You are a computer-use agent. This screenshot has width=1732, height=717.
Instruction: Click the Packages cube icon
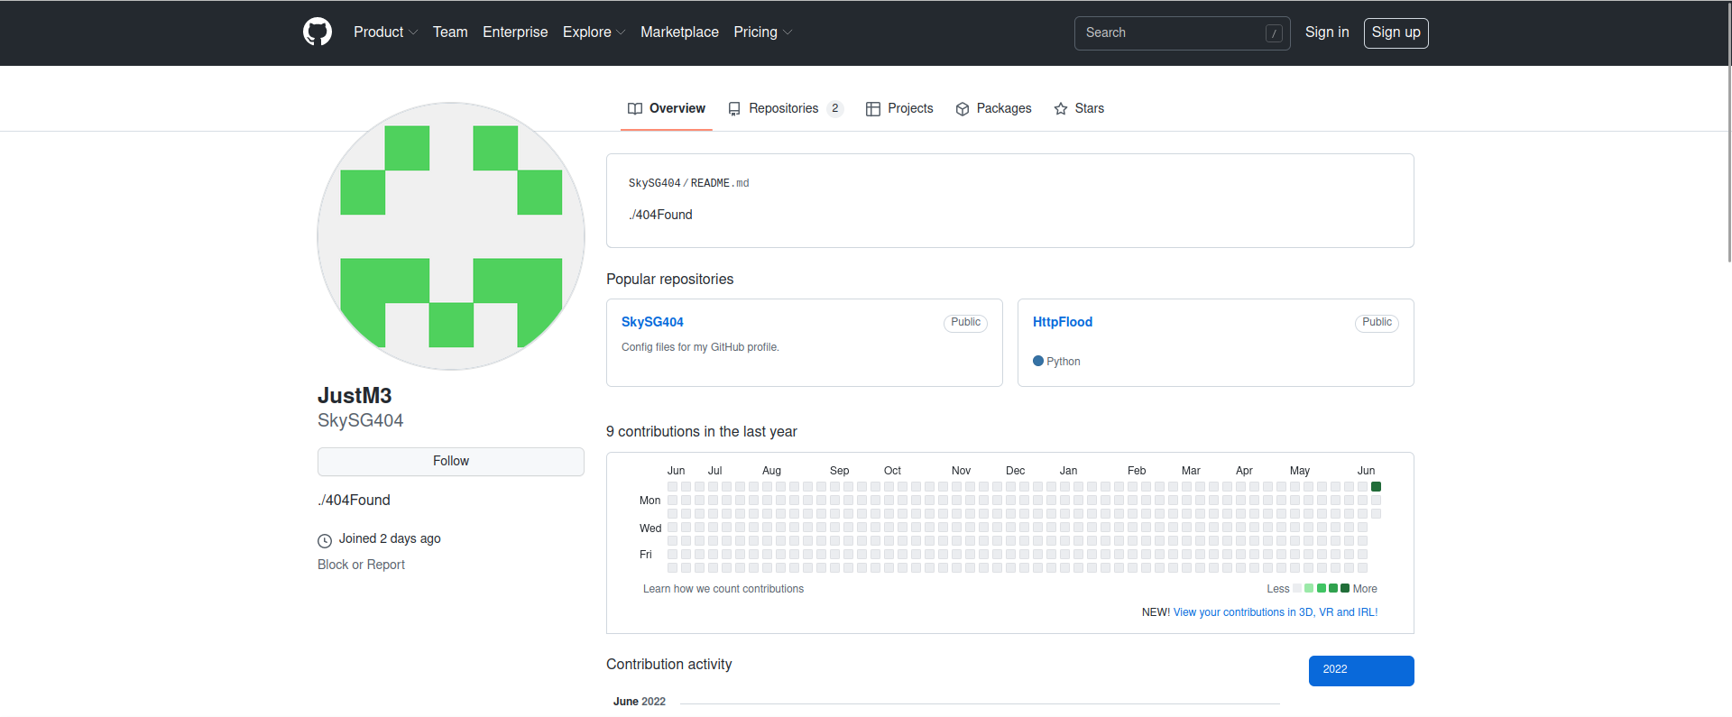click(x=963, y=109)
